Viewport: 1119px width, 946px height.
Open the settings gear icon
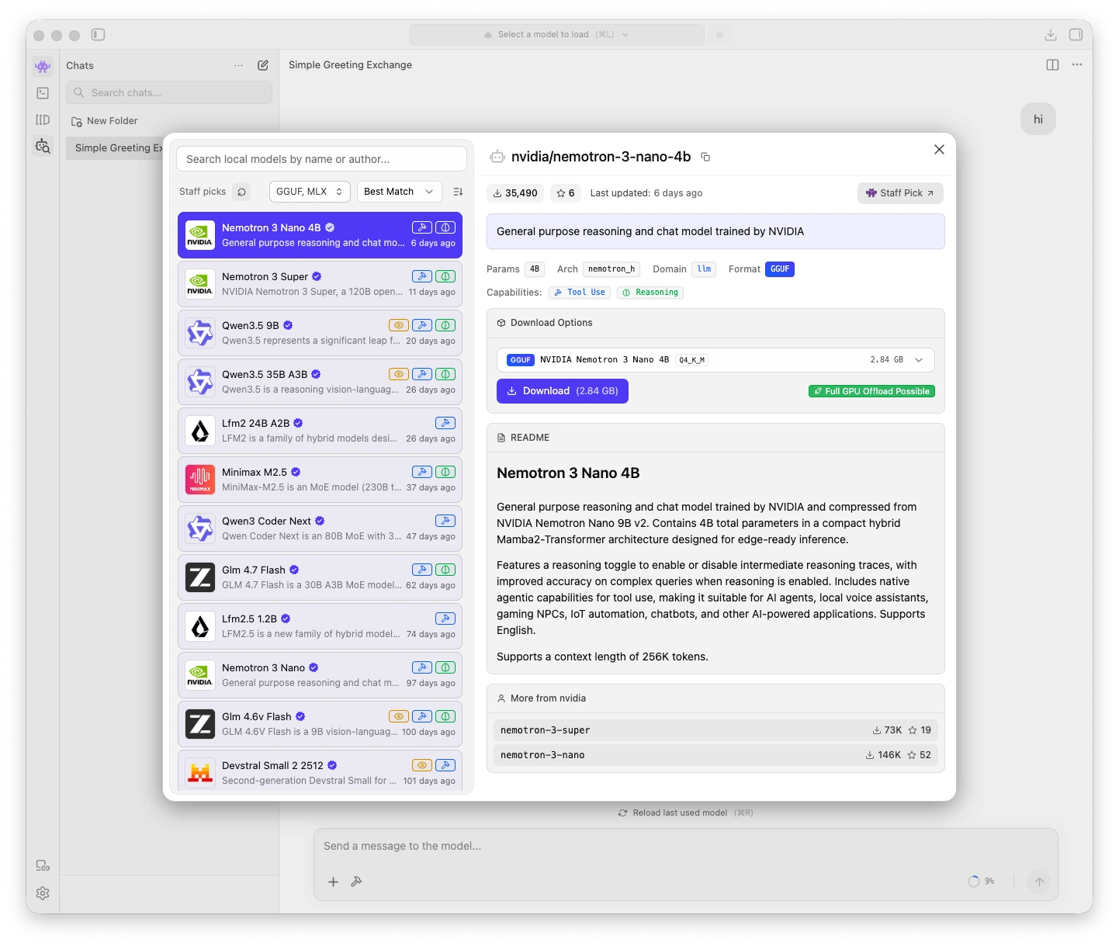[43, 893]
